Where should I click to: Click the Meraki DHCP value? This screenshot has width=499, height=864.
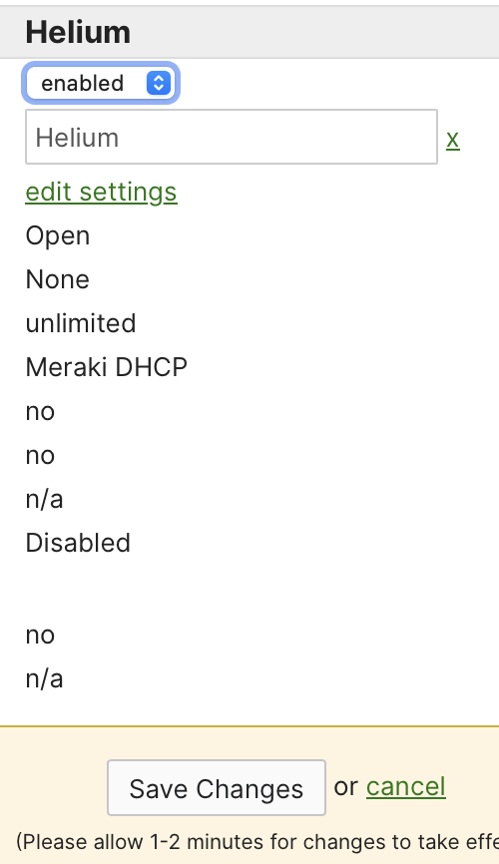point(107,367)
